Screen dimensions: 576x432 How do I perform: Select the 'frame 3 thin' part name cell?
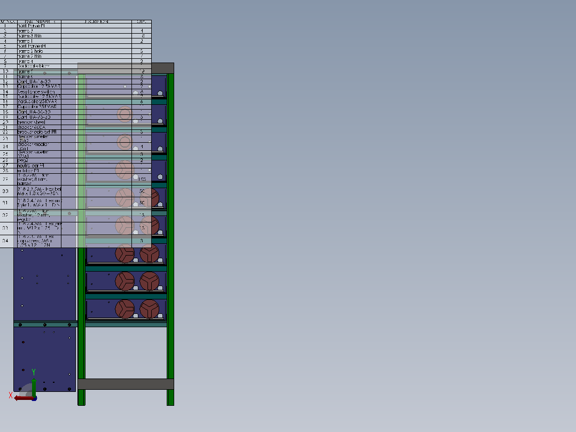point(40,36)
